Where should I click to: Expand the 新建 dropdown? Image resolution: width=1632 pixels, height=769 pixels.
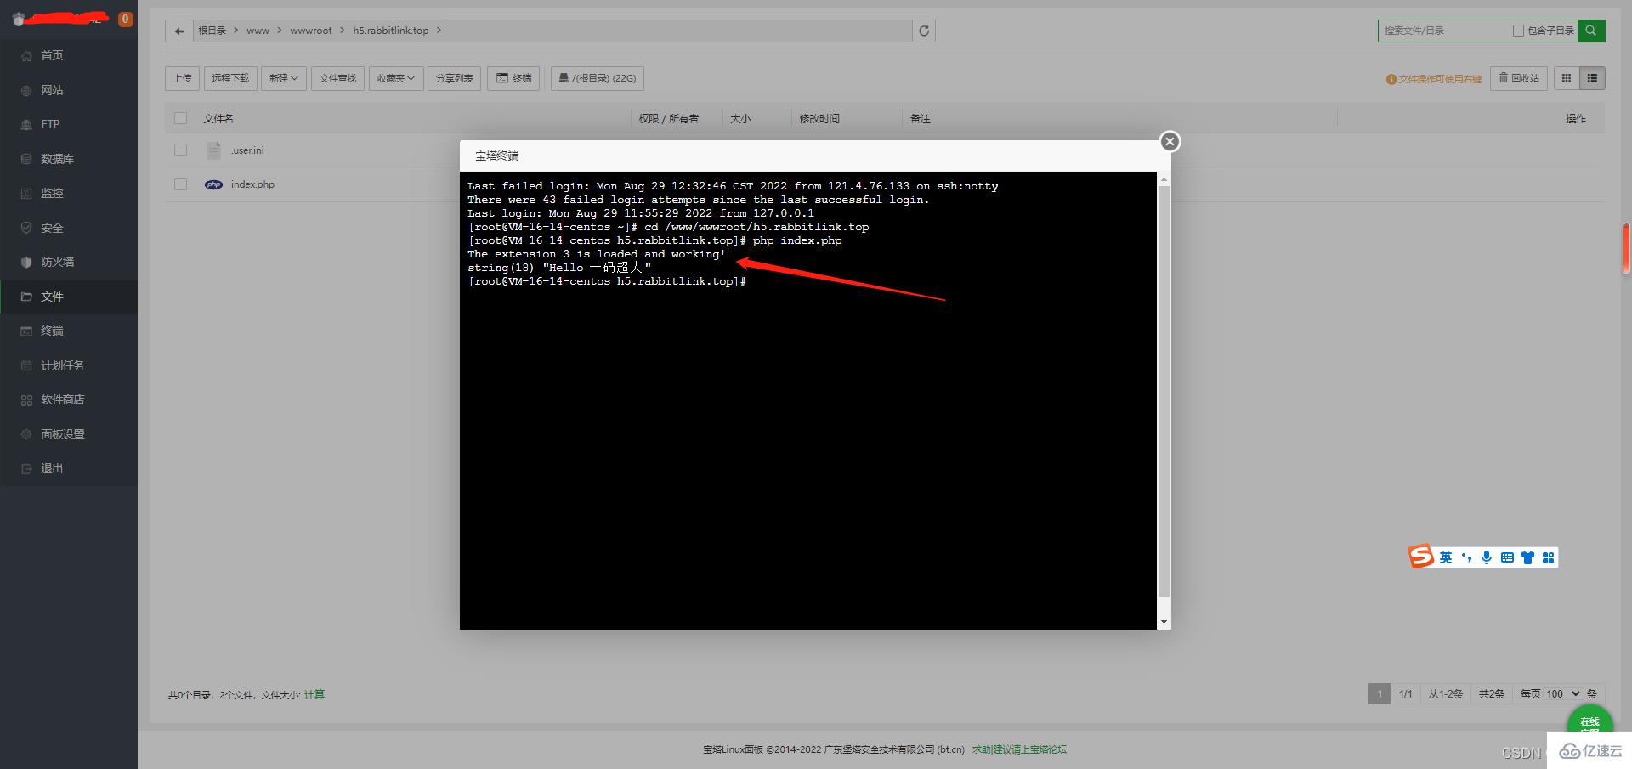283,78
